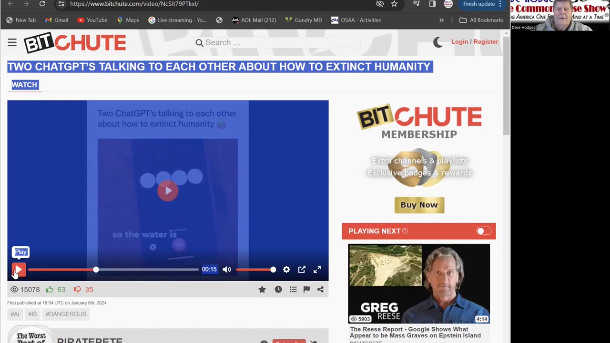Mute the video with speaker icon
Screen dimensions: 610x343
pos(227,270)
